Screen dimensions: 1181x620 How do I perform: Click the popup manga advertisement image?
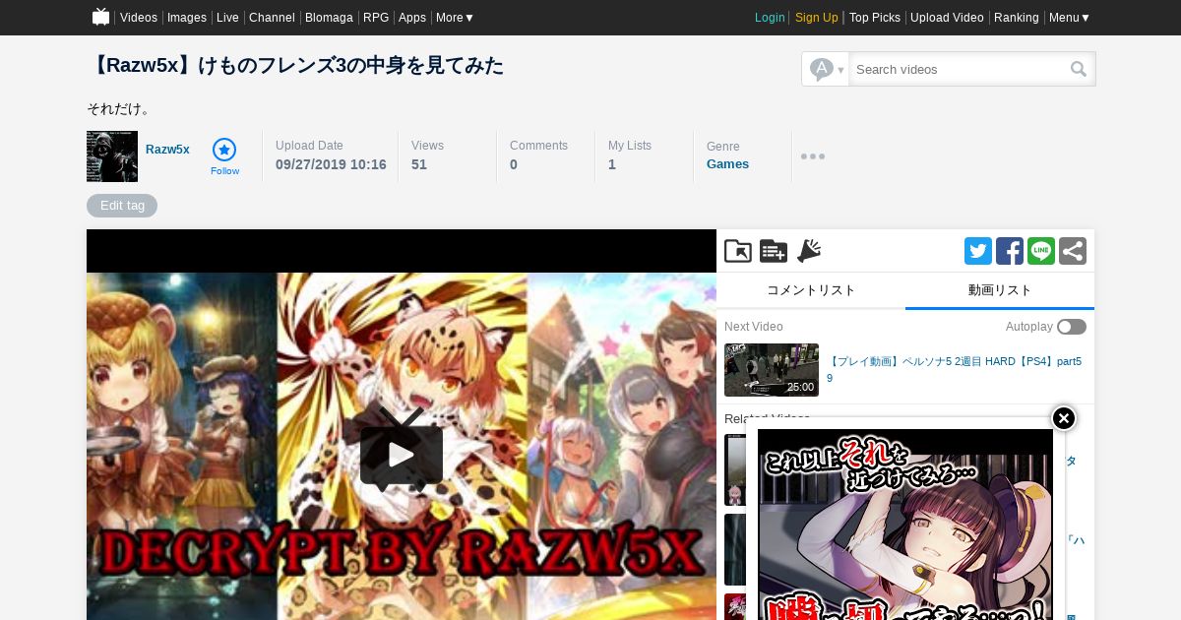[x=905, y=525]
